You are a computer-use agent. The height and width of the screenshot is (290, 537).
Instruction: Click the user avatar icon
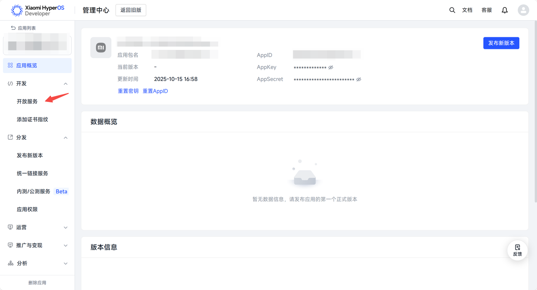pos(523,10)
